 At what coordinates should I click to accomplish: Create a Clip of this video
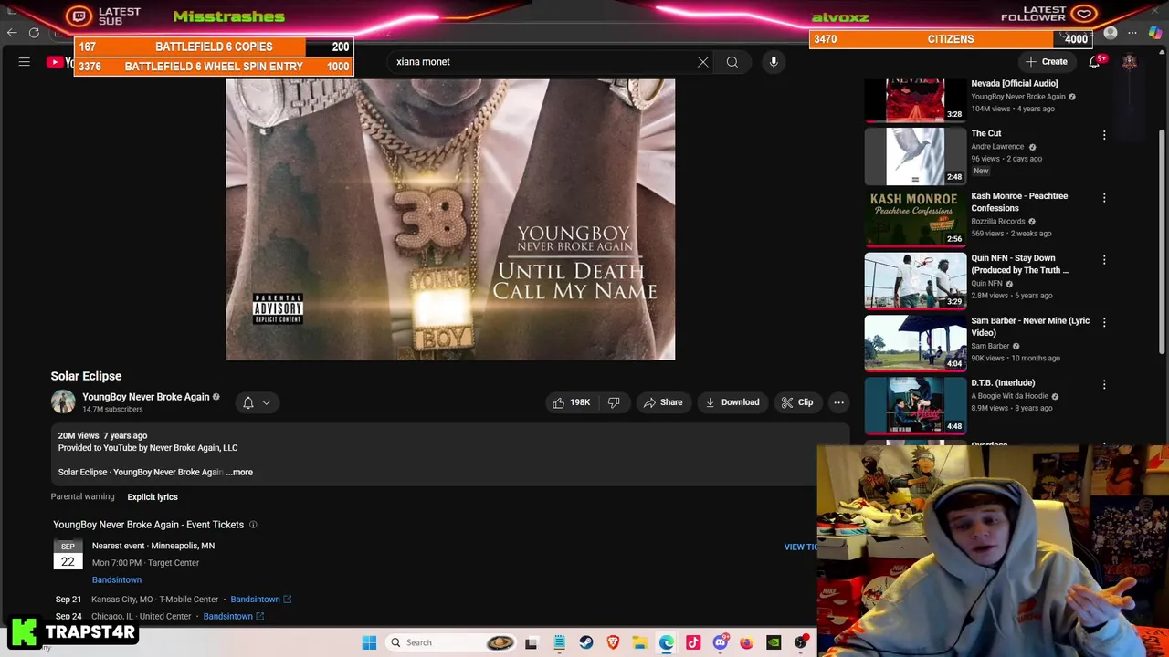(x=797, y=402)
